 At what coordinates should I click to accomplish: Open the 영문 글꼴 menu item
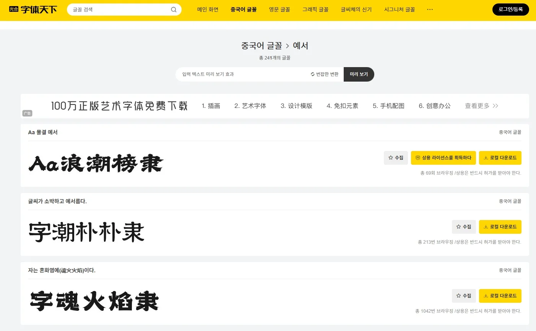279,10
